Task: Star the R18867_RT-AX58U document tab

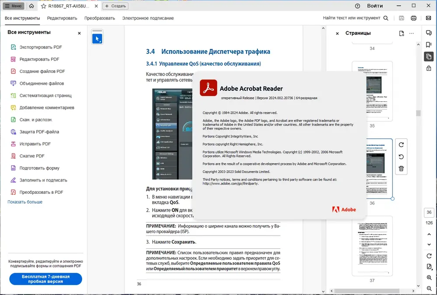Action: pos(43,6)
